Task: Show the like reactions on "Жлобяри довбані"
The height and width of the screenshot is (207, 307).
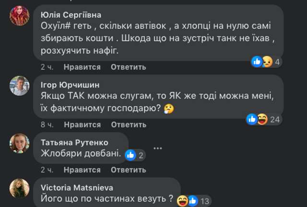Action: click(135, 155)
